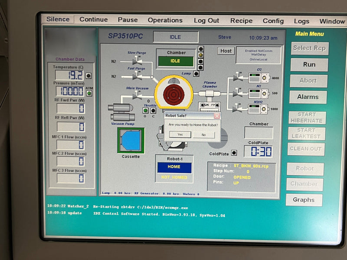Select the Main Vacuum valve icon
Screen dimensions: 347x260
[137, 97]
